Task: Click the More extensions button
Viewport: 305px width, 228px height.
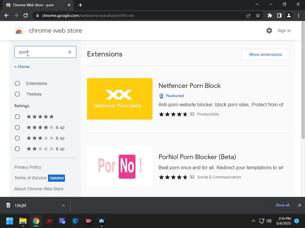Action: point(265,54)
